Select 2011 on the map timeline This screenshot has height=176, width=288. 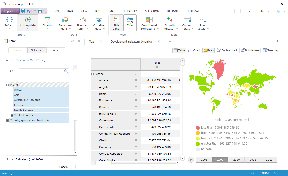pos(253,160)
